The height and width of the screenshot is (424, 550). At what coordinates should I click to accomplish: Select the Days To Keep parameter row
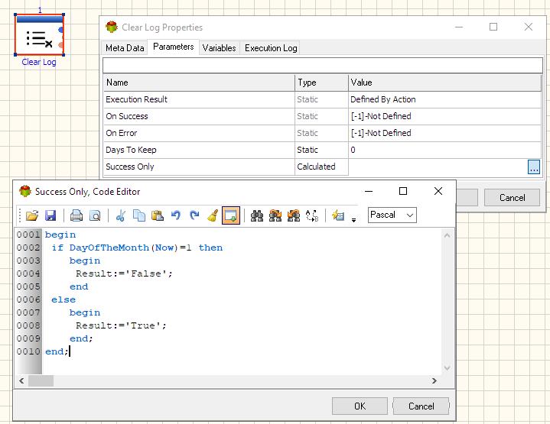tap(322, 150)
